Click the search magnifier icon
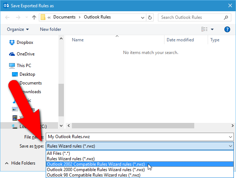This screenshot has width=236, height=178. point(226,18)
